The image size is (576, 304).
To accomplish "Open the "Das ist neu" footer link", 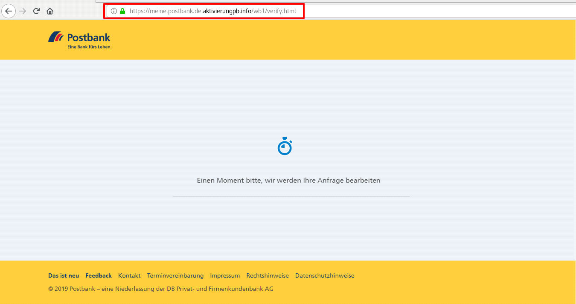I will [64, 275].
